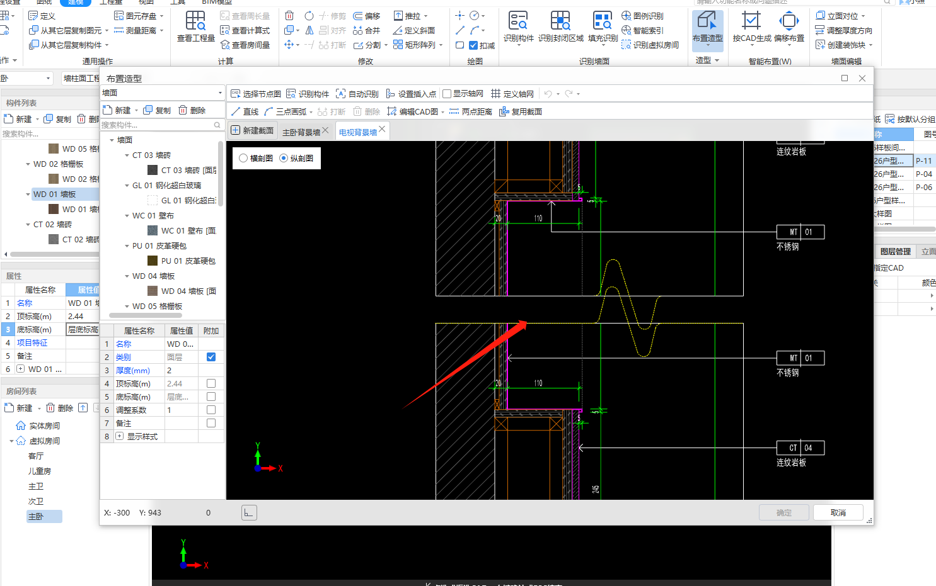Select 识别封闭区域 in the ribbon

pyautogui.click(x=561, y=26)
